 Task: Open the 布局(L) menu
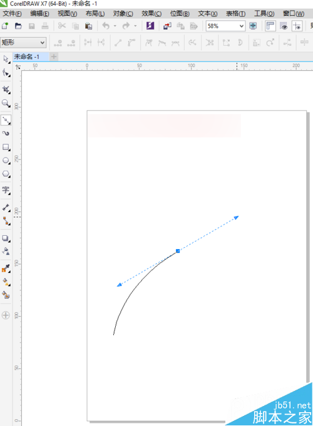95,14
